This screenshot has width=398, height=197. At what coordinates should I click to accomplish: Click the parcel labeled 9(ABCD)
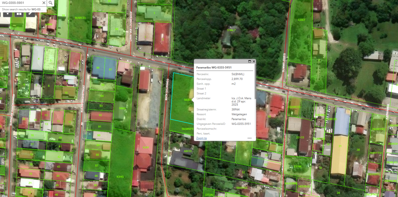pos(80,19)
